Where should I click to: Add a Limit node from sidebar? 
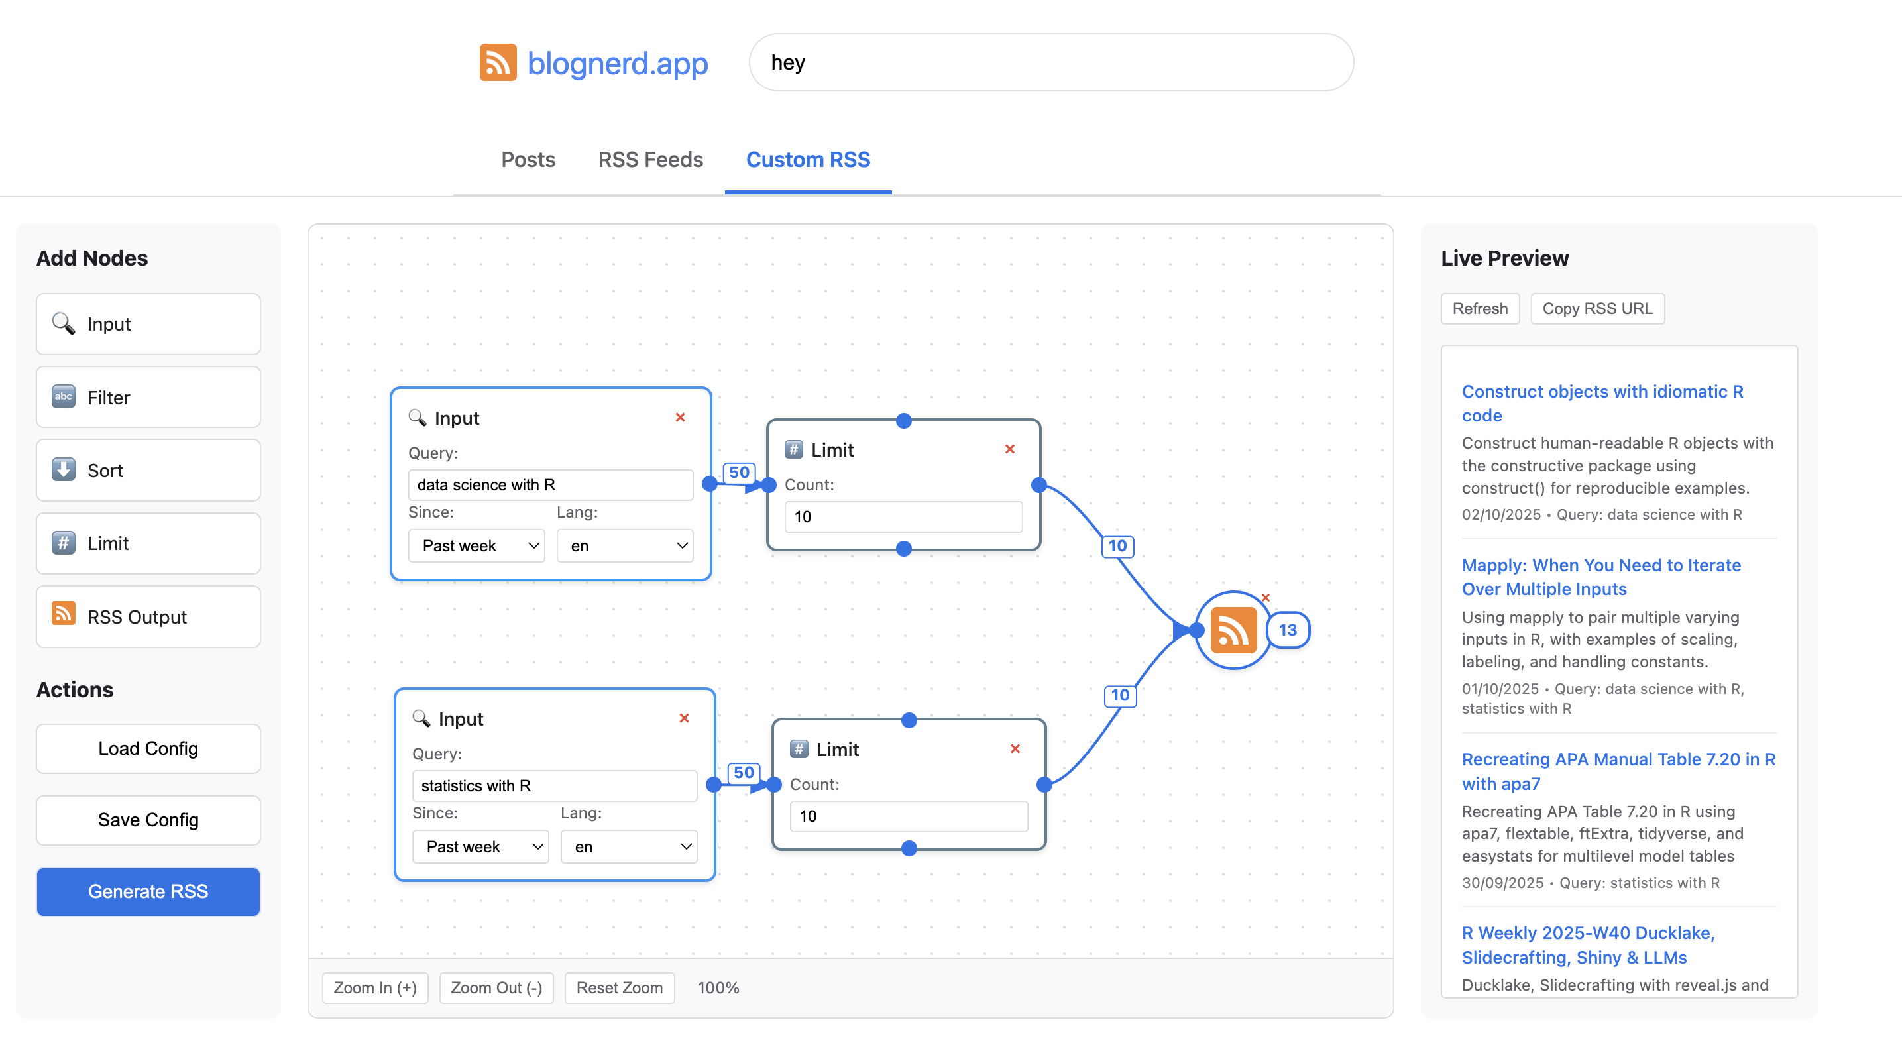tap(148, 543)
